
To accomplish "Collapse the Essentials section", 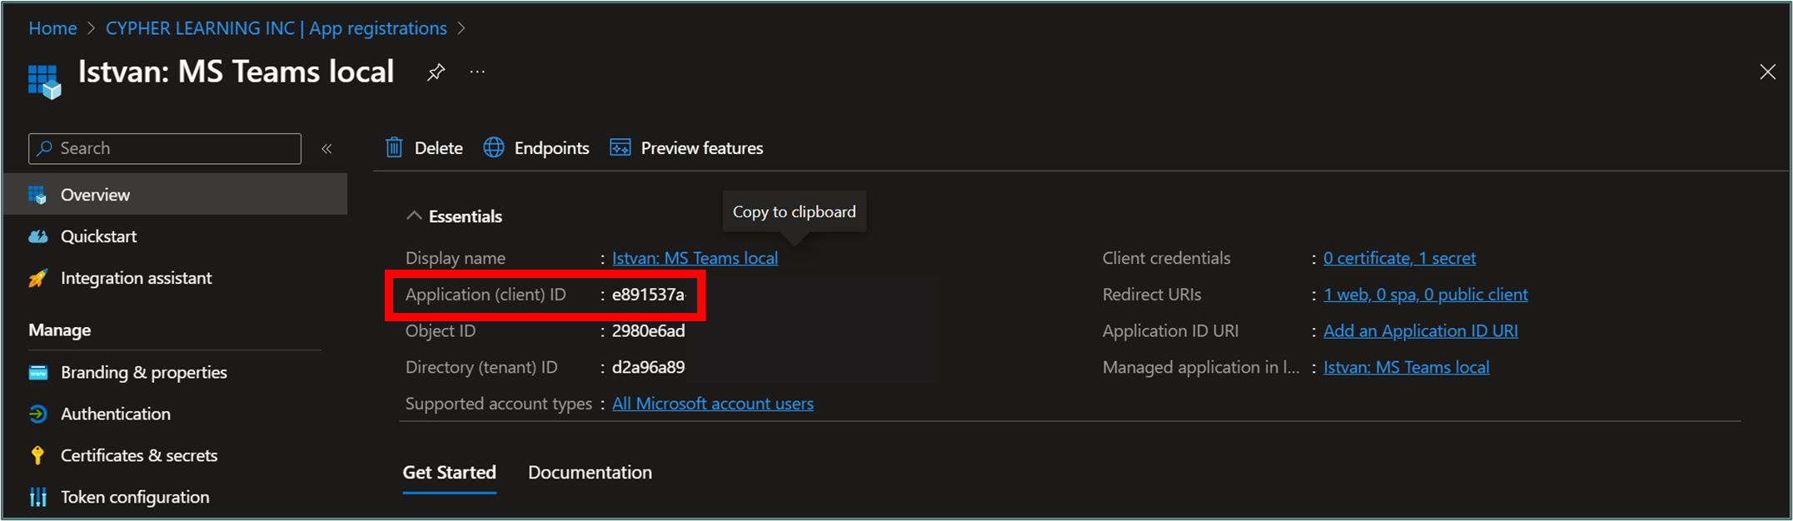I will pyautogui.click(x=414, y=216).
